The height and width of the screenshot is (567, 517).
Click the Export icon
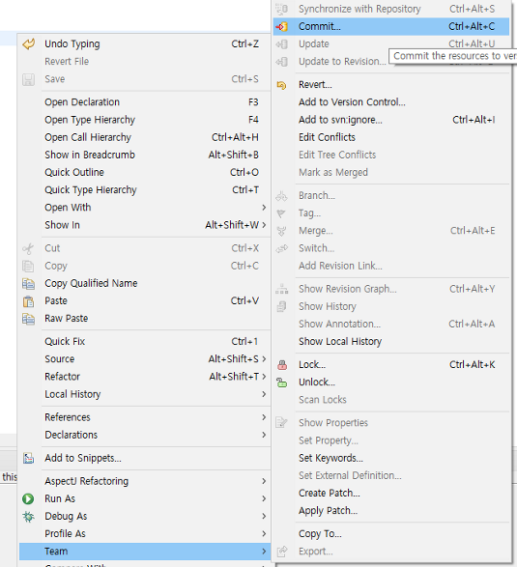282,552
